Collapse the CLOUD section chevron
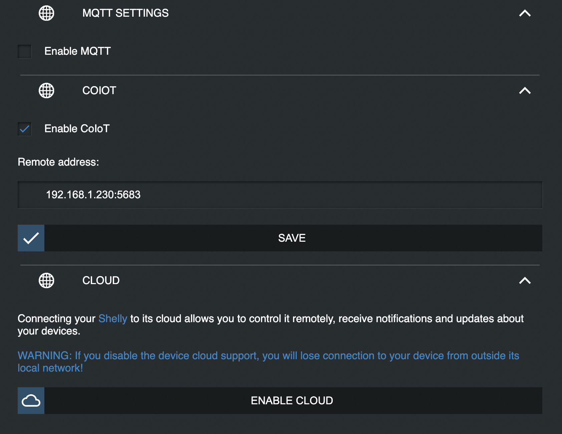 point(525,281)
